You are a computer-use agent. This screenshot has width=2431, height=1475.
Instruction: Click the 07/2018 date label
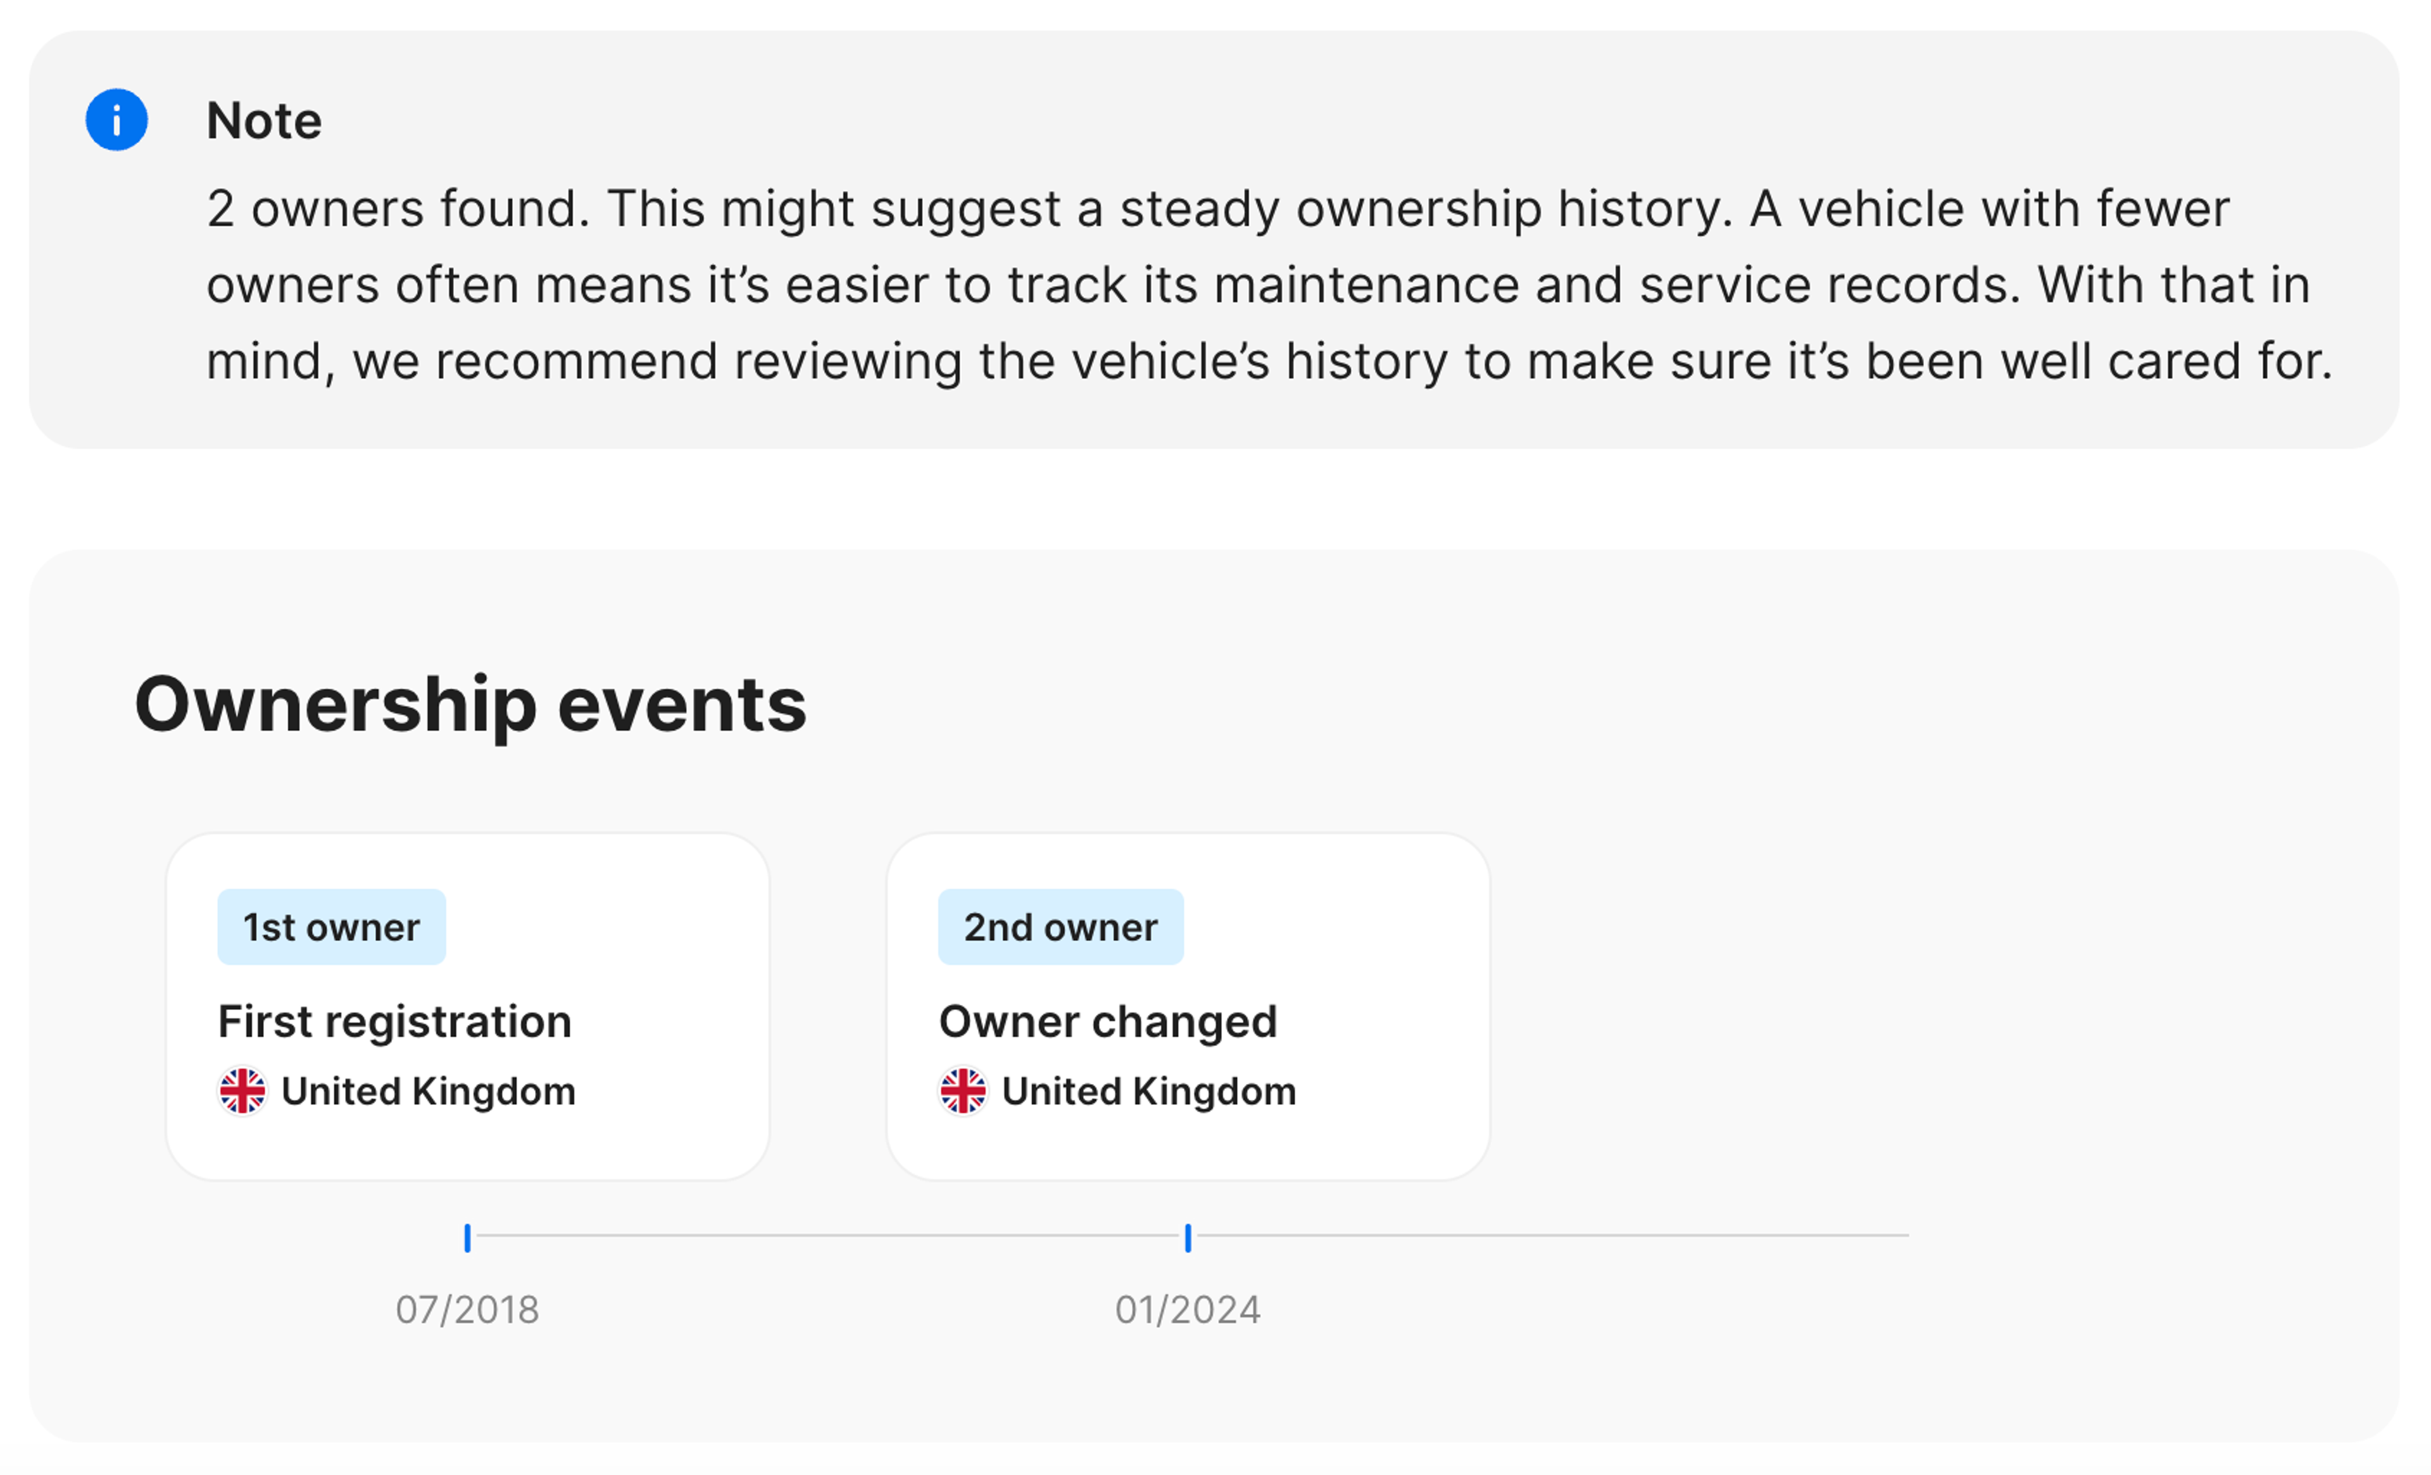pyautogui.click(x=468, y=1309)
